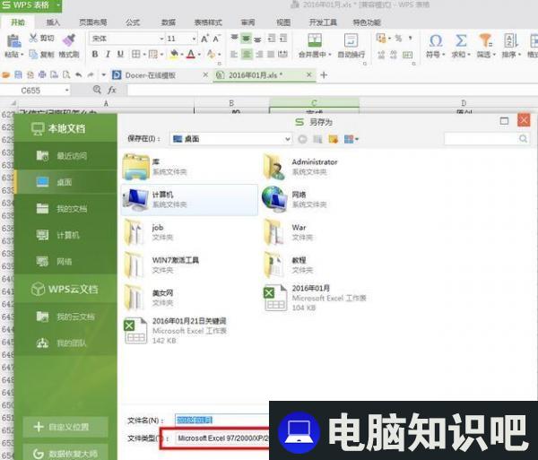Screen dimensions: 538x460
Task: Click the Cut scissors icon
Action: point(33,38)
